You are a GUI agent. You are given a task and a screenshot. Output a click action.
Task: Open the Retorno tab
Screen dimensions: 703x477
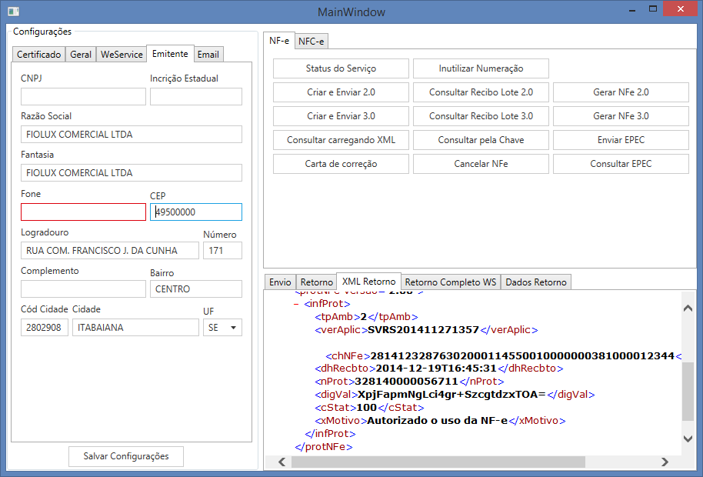[317, 282]
